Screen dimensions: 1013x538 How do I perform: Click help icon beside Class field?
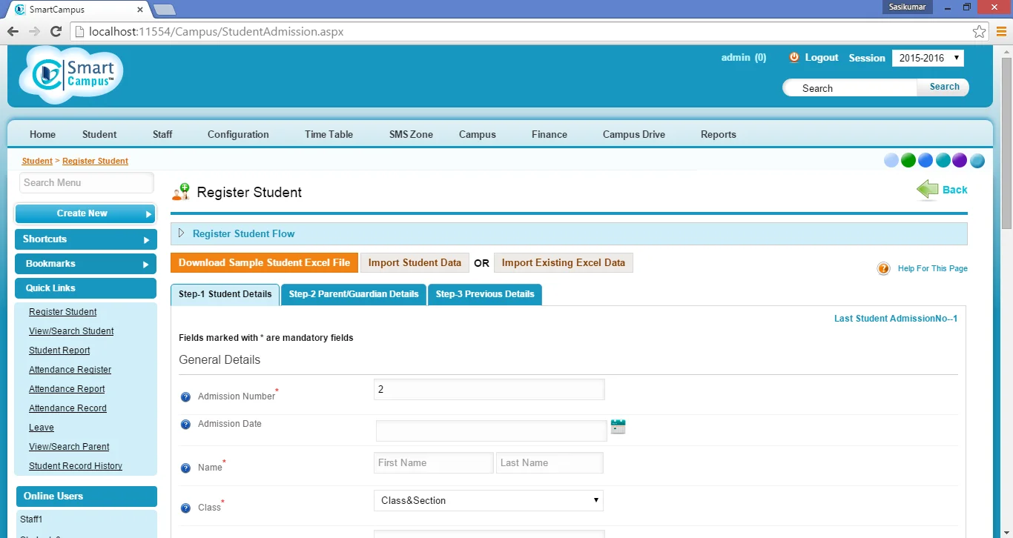[186, 508]
